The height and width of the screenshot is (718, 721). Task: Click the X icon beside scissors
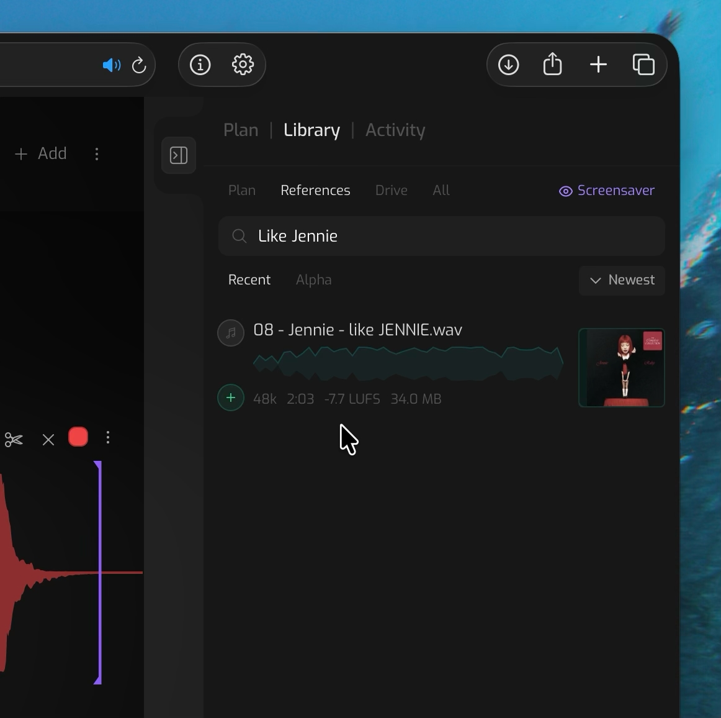tap(48, 440)
